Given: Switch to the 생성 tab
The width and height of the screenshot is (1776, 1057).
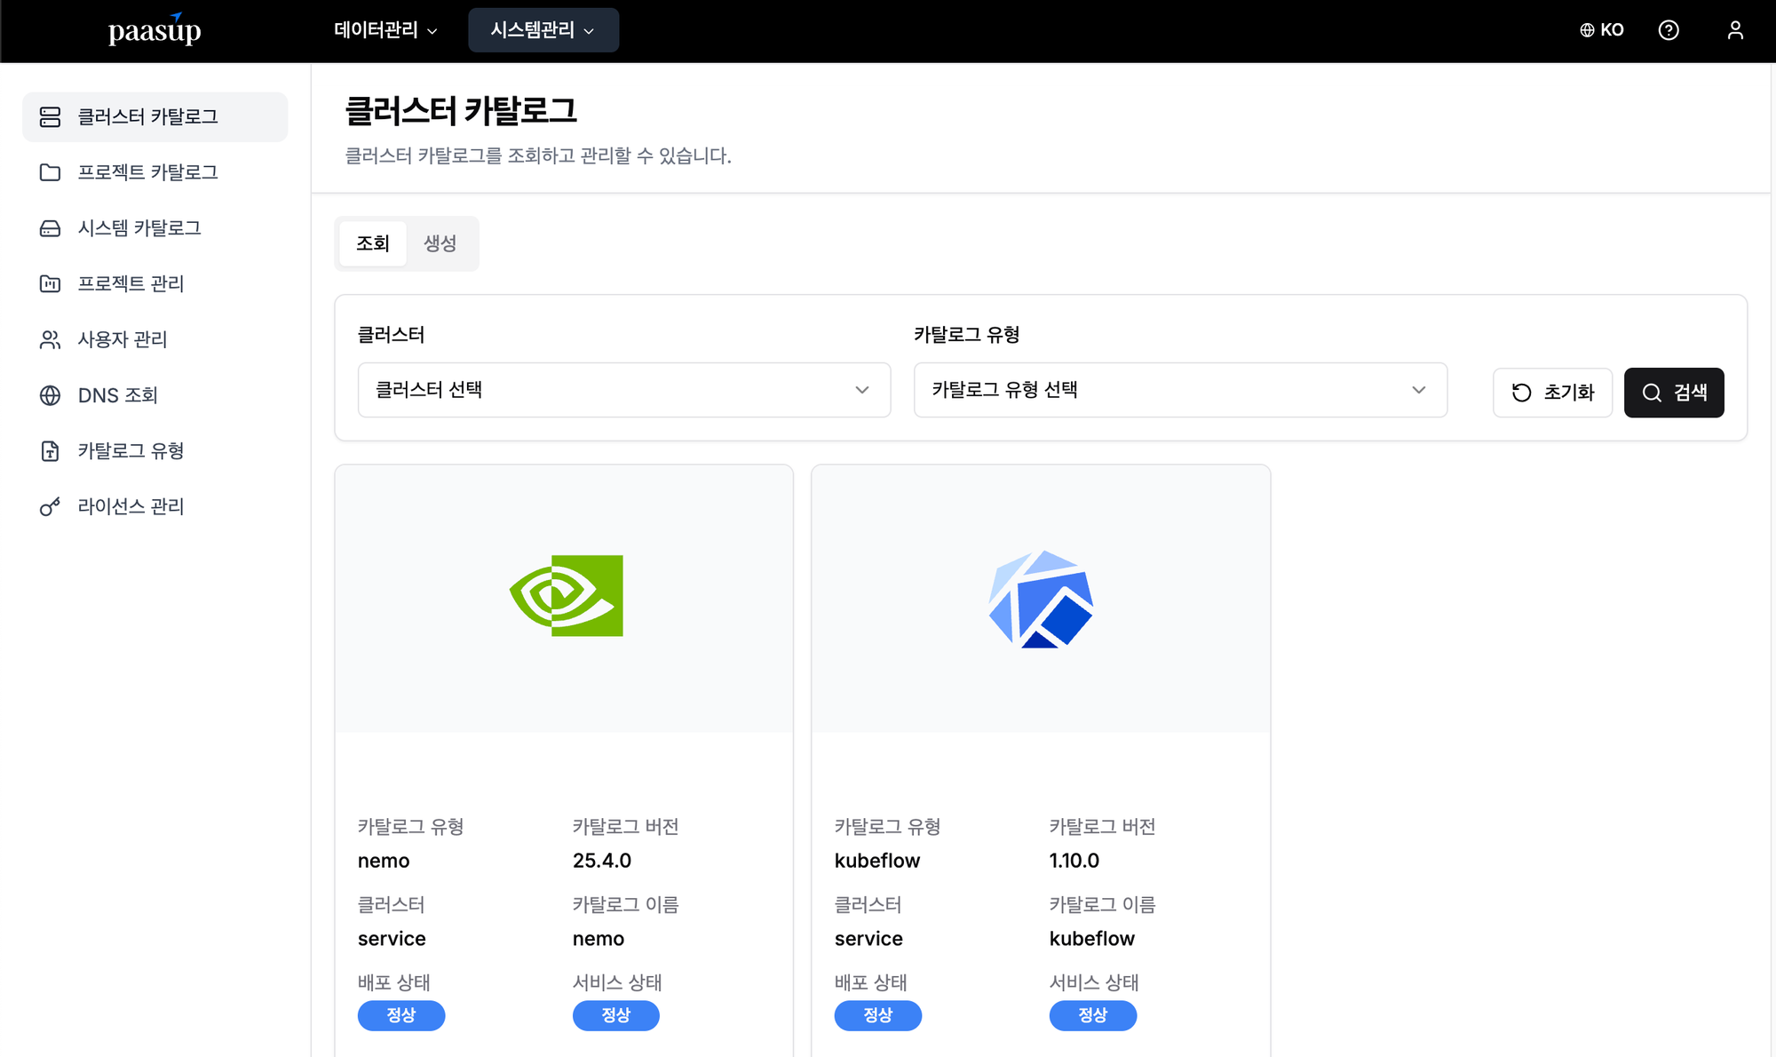Looking at the screenshot, I should 440,243.
